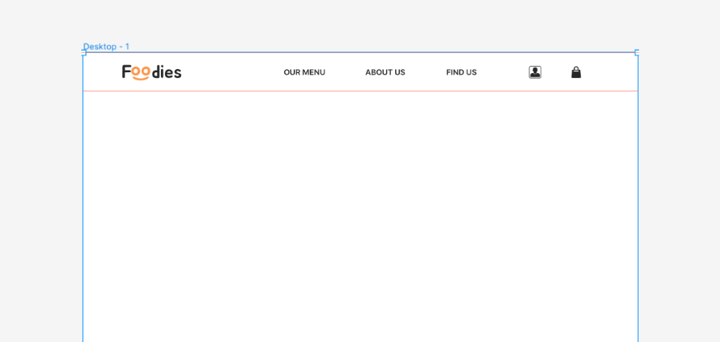Click the empty white area below header
This screenshot has height=342, width=720.
(360, 217)
